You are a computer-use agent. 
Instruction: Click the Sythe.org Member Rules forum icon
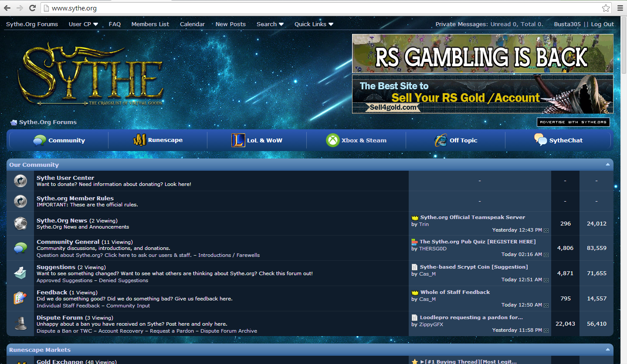[x=20, y=201]
